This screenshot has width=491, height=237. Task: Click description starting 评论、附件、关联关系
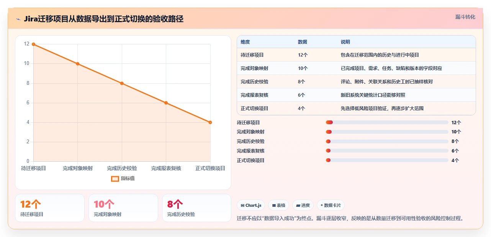[387, 82]
